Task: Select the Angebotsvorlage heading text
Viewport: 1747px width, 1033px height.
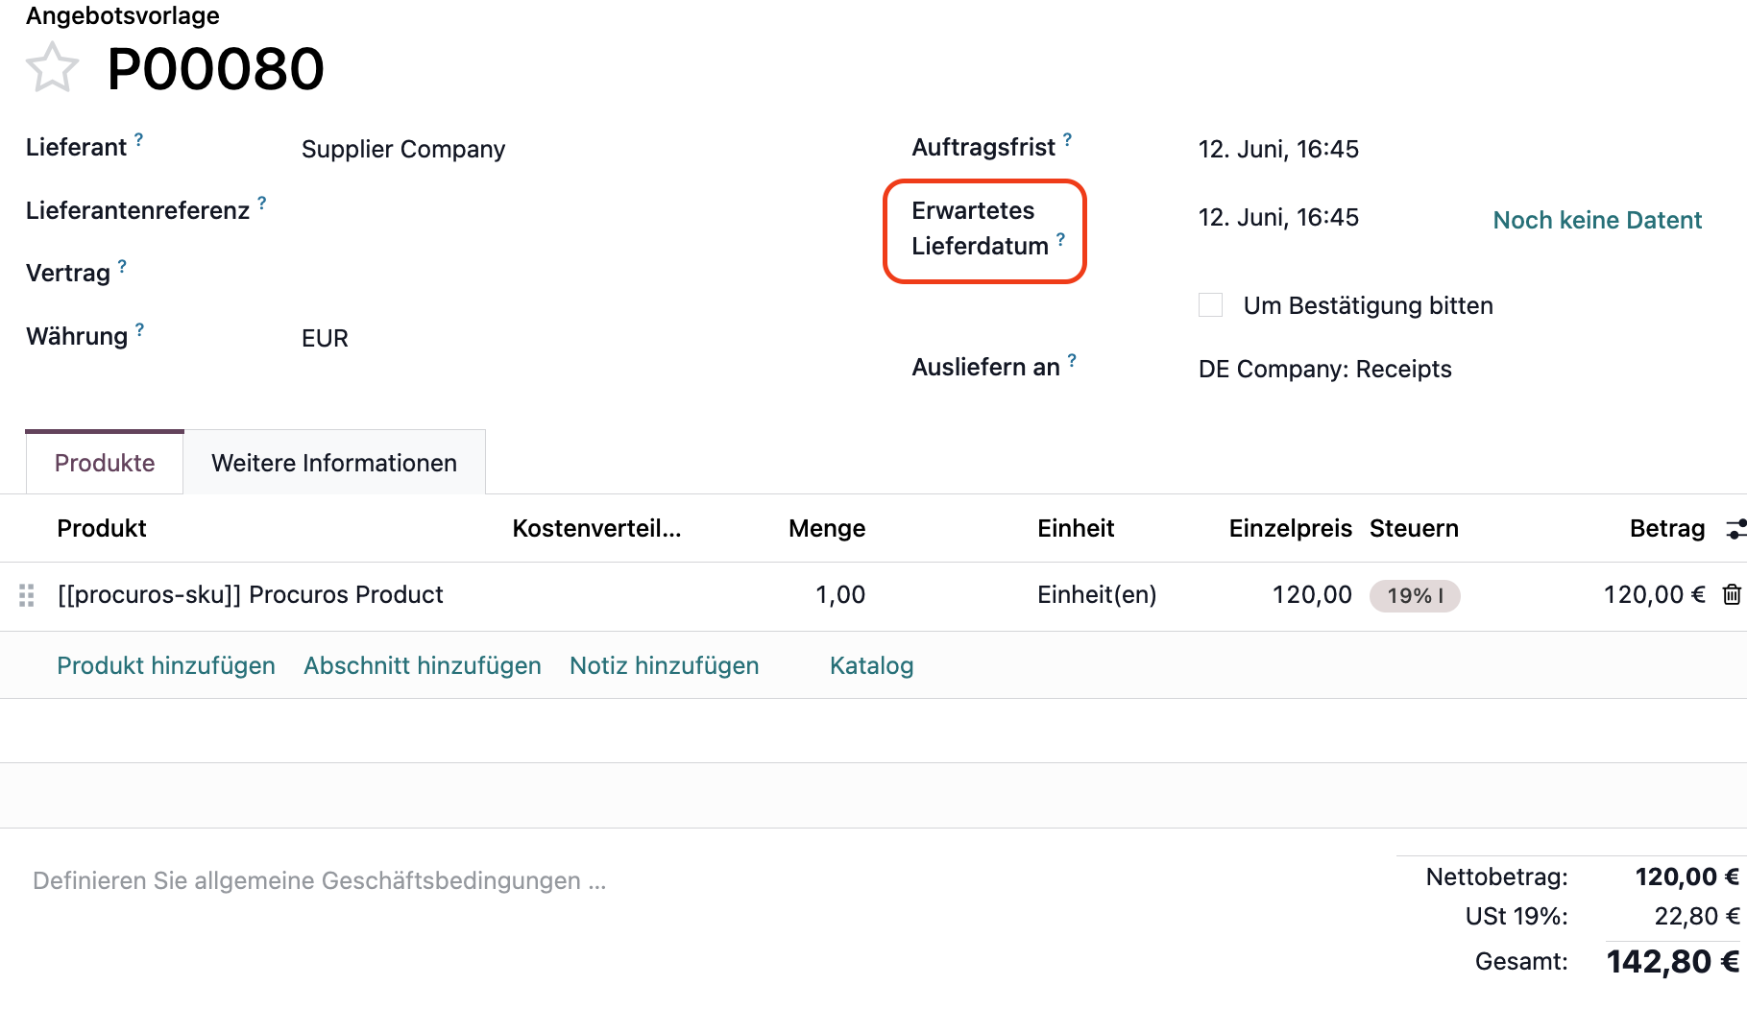Action: (123, 15)
